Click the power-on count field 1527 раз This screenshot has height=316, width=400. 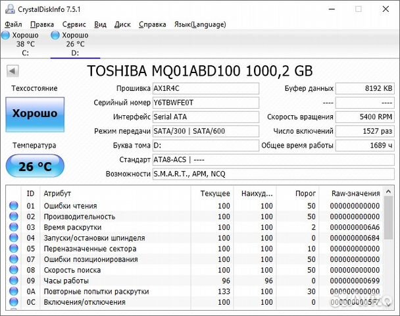pos(364,131)
